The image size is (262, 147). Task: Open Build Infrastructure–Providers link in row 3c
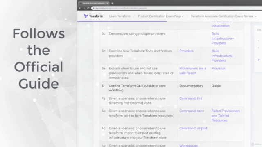(x=223, y=38)
